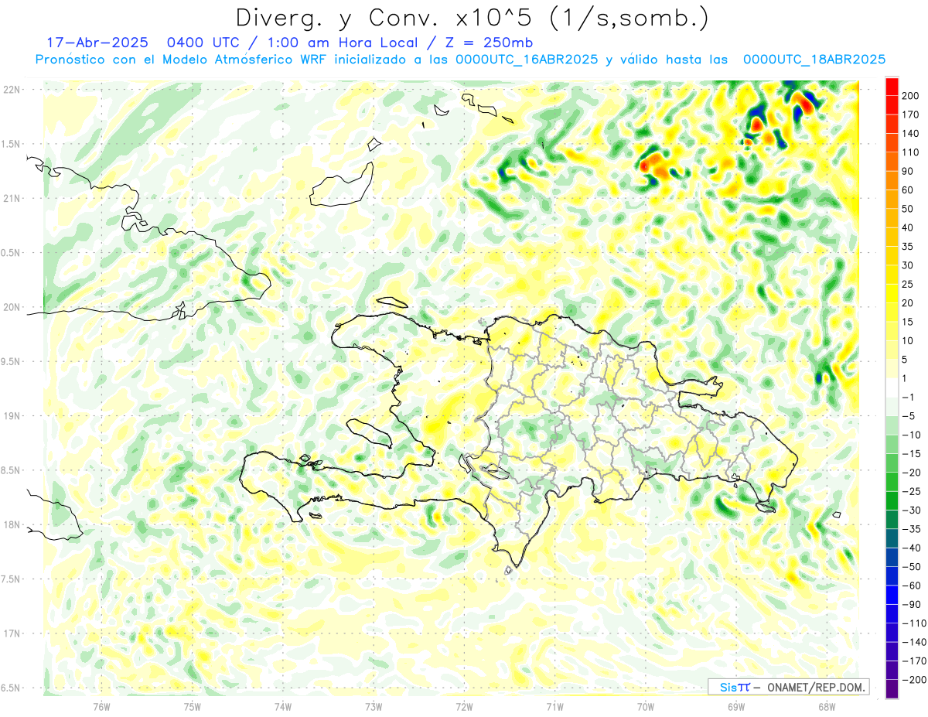Select the '22N' latitude label

click(12, 90)
